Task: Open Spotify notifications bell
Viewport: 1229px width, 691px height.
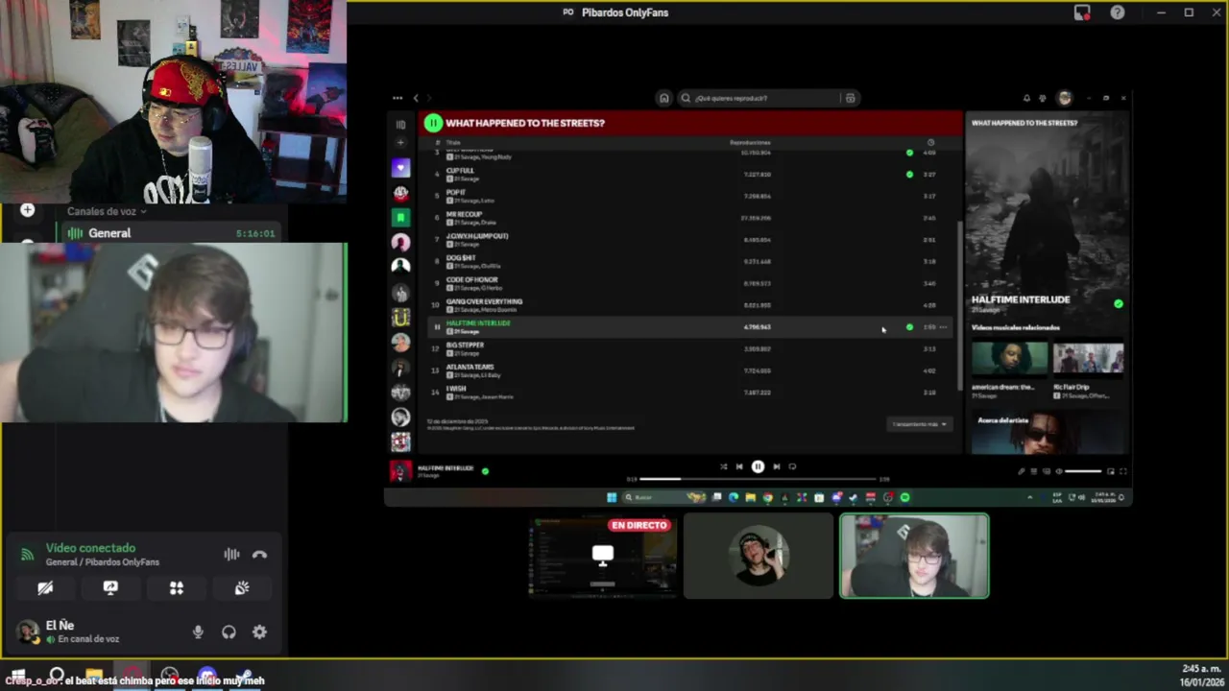Action: point(1026,98)
